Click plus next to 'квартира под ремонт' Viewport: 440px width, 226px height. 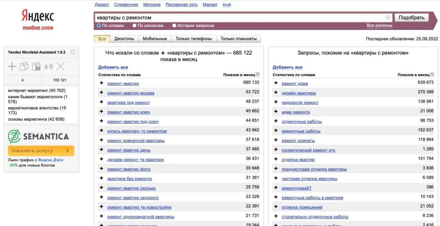tap(101, 102)
